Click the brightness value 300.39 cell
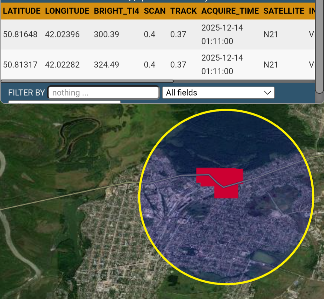Image resolution: width=324 pixels, height=299 pixels. (x=106, y=34)
